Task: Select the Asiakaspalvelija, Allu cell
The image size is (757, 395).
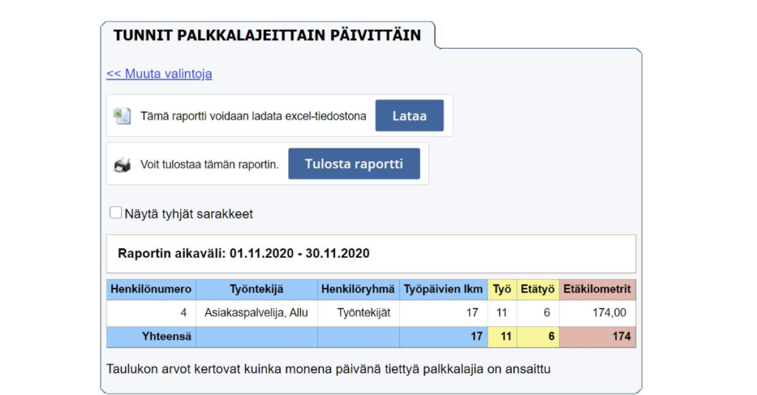Action: point(257,313)
